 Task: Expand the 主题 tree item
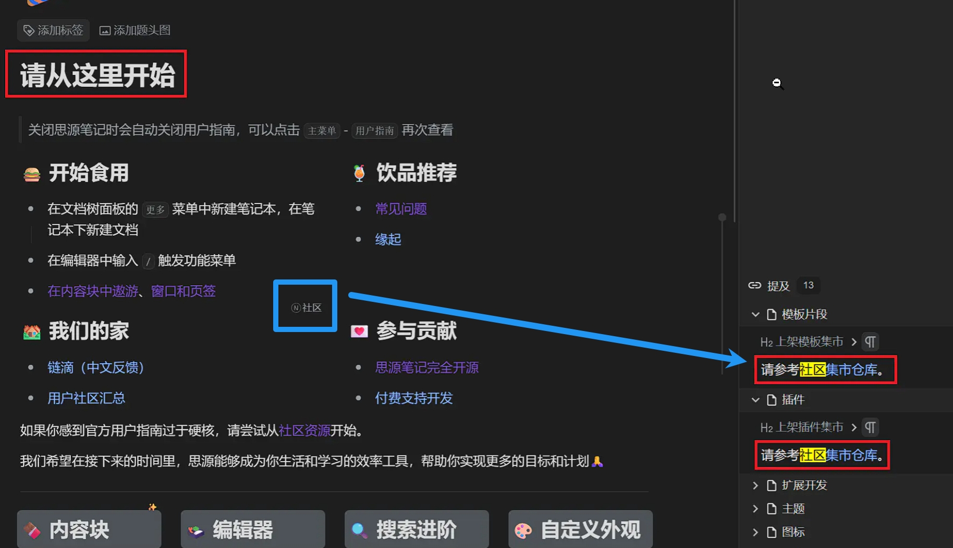[x=756, y=508]
